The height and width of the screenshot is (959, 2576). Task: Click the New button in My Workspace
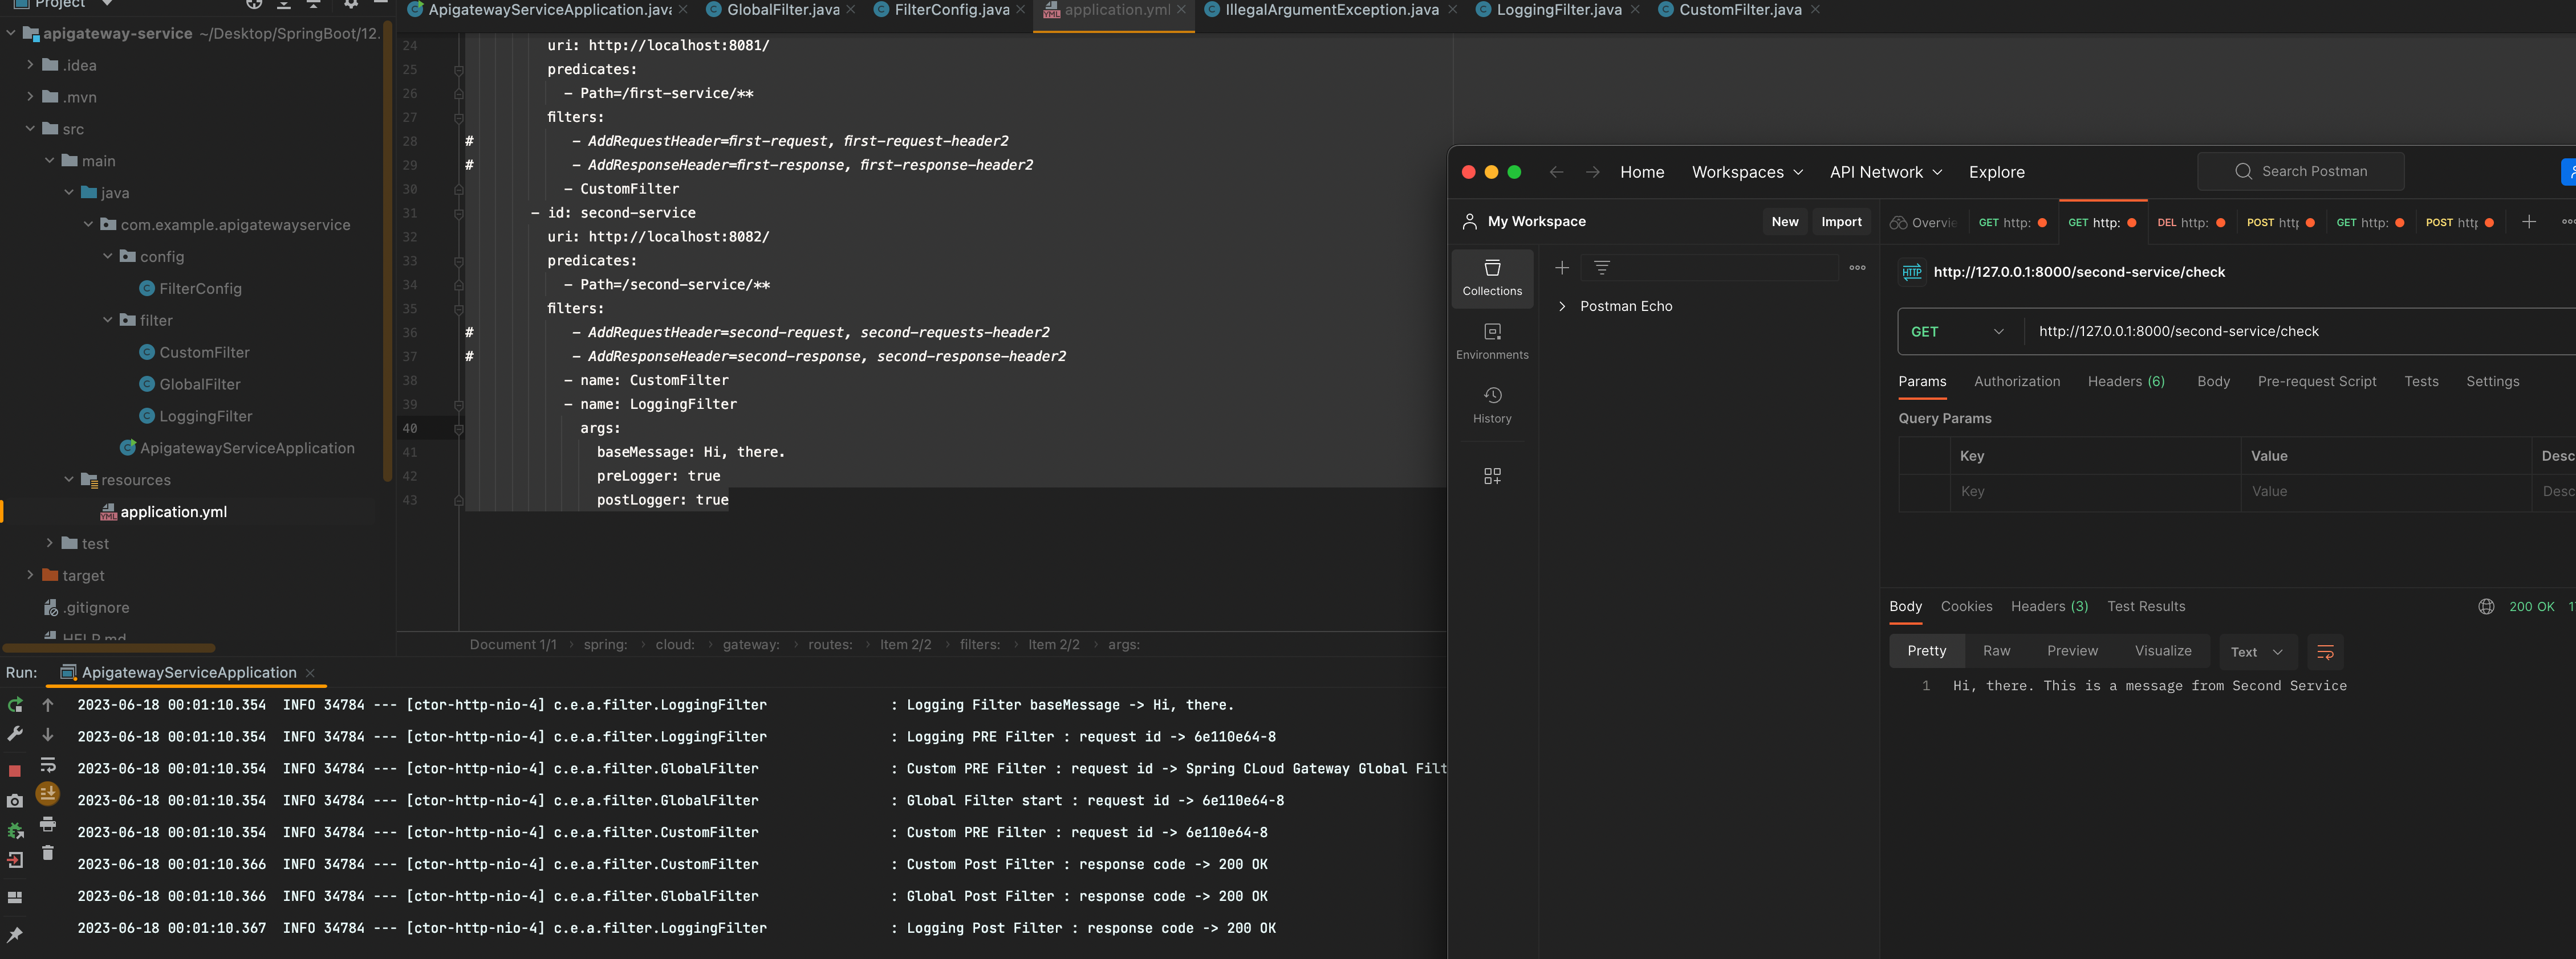(1785, 222)
